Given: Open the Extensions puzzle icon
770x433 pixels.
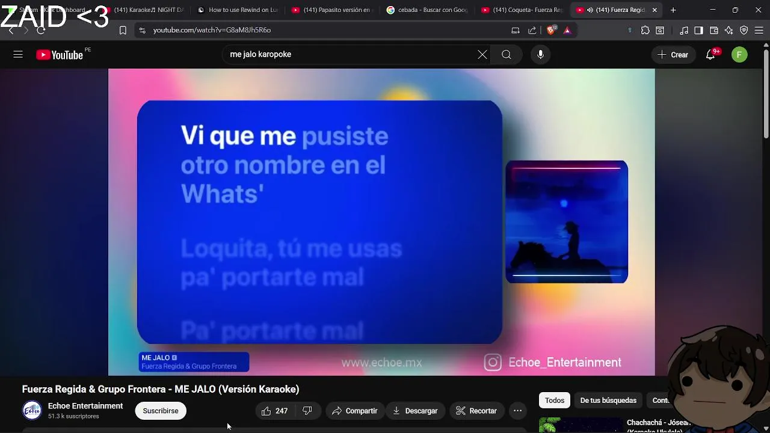Looking at the screenshot, I should 645,30.
